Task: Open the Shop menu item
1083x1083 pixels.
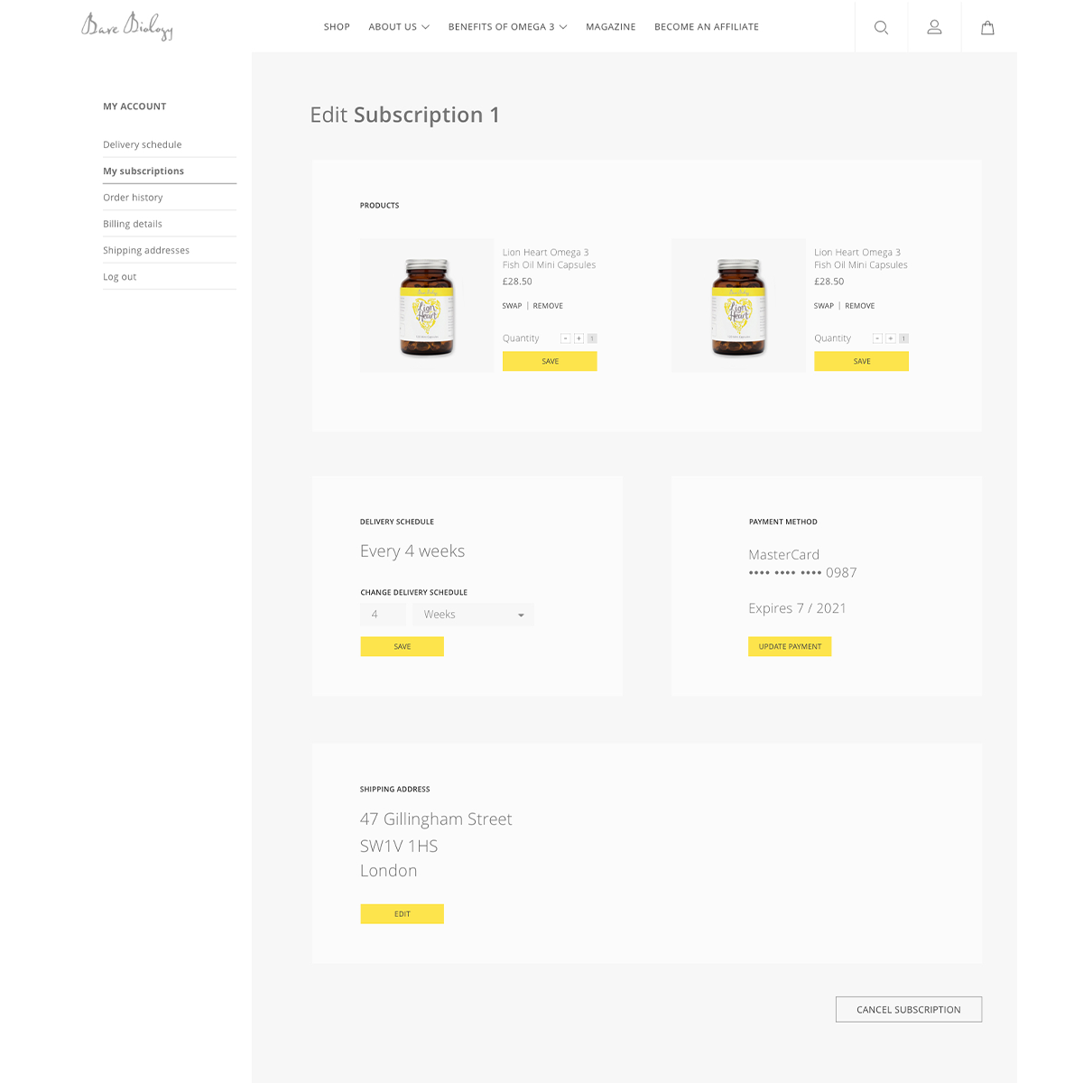Action: (337, 27)
